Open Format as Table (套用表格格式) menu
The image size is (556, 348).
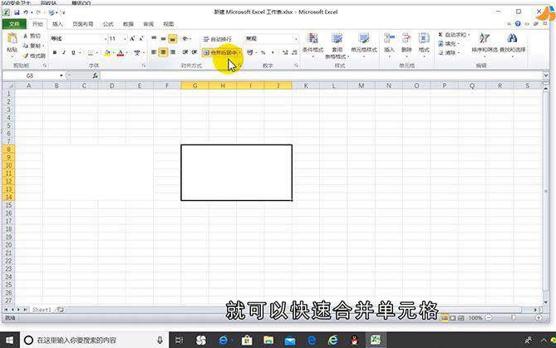(x=337, y=46)
